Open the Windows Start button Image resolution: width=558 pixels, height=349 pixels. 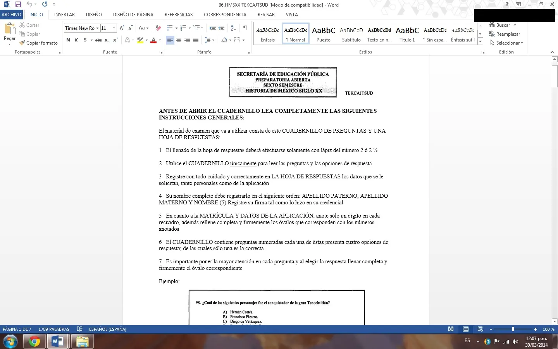pos(10,342)
